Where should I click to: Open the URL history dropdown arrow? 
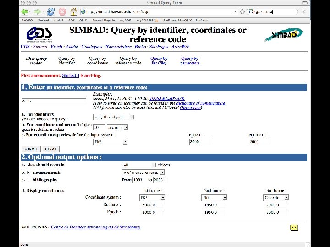pyautogui.click(x=235, y=12)
